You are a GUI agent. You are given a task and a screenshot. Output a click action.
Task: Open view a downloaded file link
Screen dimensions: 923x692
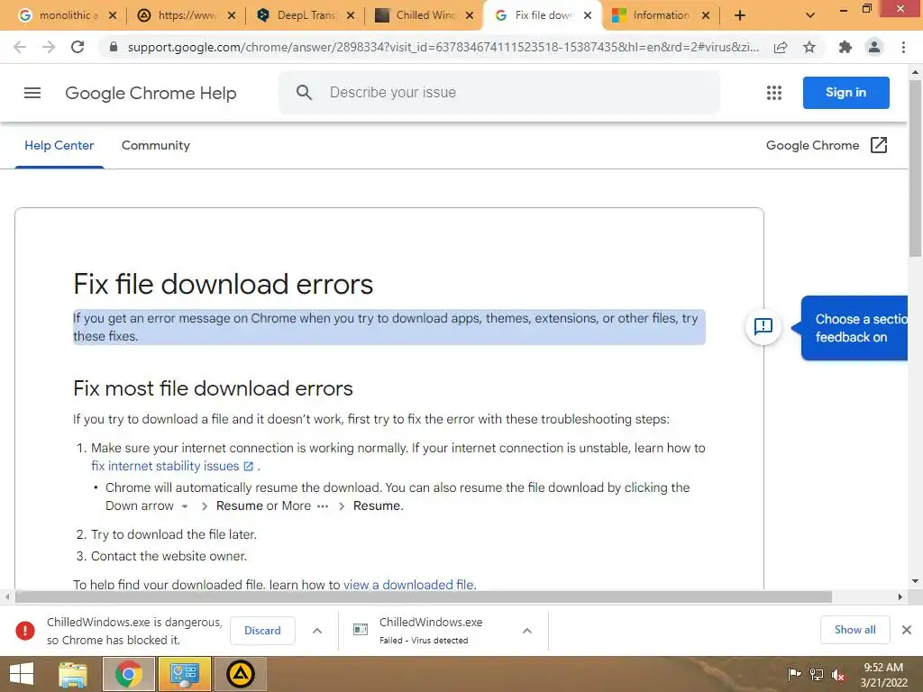(x=409, y=584)
